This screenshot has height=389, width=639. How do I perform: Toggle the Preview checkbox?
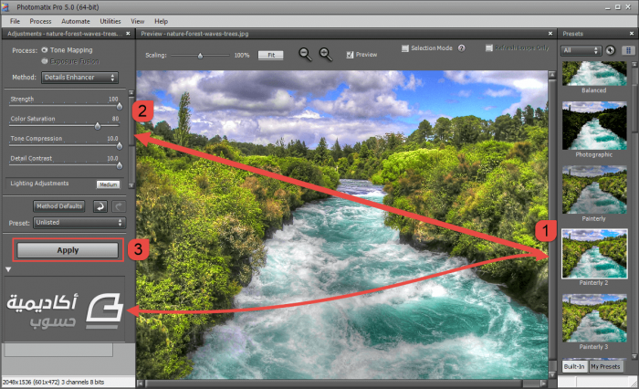coord(350,55)
